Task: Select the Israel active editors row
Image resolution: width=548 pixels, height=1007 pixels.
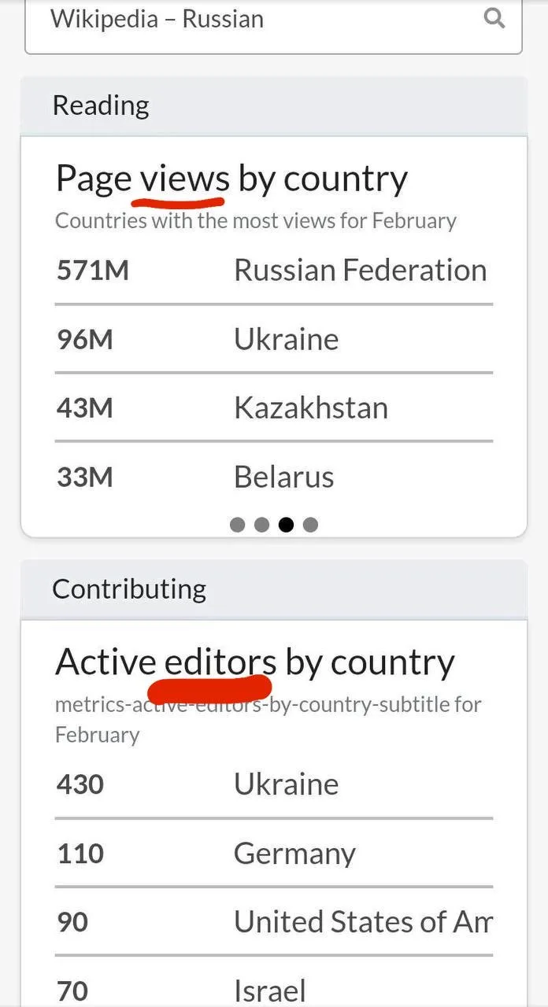Action: tap(274, 990)
